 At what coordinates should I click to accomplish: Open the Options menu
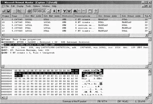pos(37,6)
